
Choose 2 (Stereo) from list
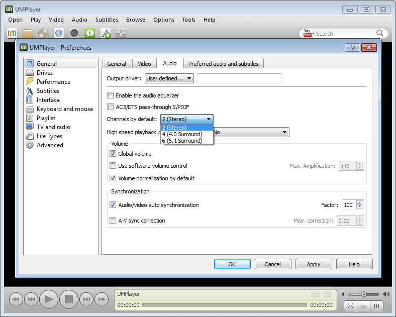point(187,128)
